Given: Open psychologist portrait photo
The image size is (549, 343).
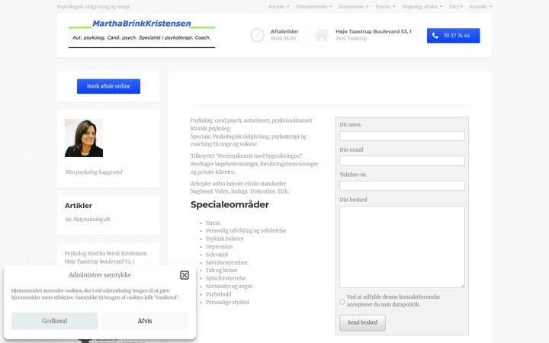Looking at the screenshot, I should (84, 138).
